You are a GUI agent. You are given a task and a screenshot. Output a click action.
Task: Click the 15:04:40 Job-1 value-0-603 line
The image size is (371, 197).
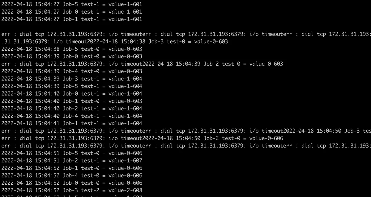(x=72, y=101)
